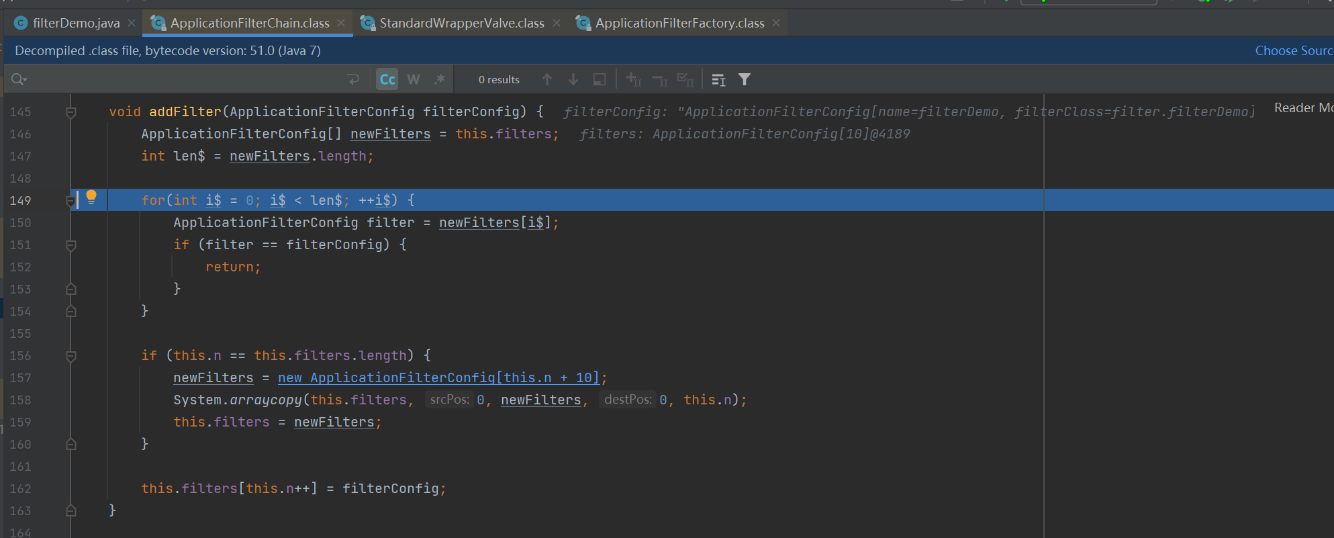Click the yellow light bulb intention icon
The width and height of the screenshot is (1334, 538).
pos(91,197)
